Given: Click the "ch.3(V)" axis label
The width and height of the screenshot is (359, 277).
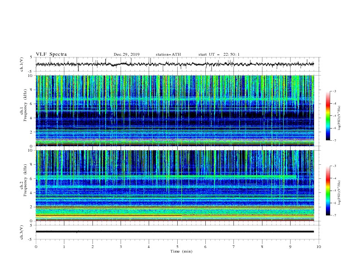Looking at the screenshot, I should pos(22,232).
